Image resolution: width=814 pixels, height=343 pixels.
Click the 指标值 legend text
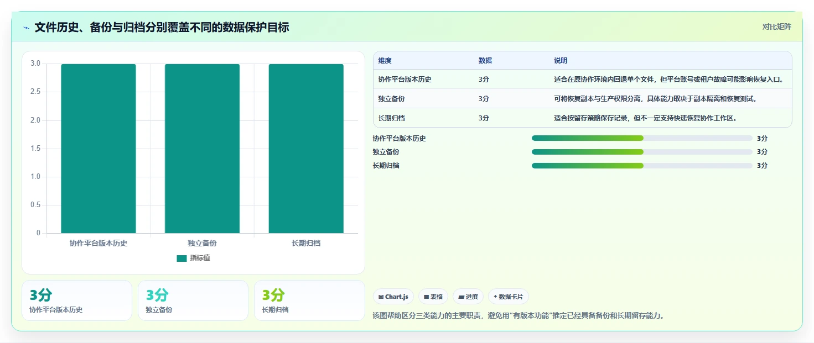pos(200,258)
